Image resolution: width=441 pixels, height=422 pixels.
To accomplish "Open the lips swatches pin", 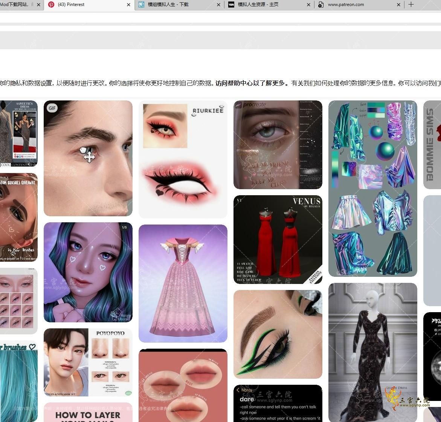I will tap(183, 386).
